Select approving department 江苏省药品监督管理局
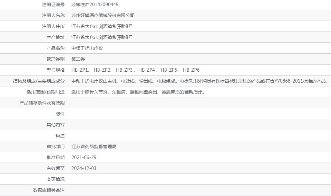The image size is (331, 196). [x=94, y=147]
